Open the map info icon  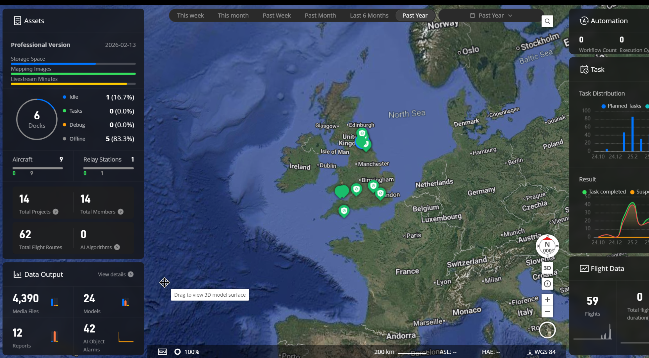pos(547,284)
